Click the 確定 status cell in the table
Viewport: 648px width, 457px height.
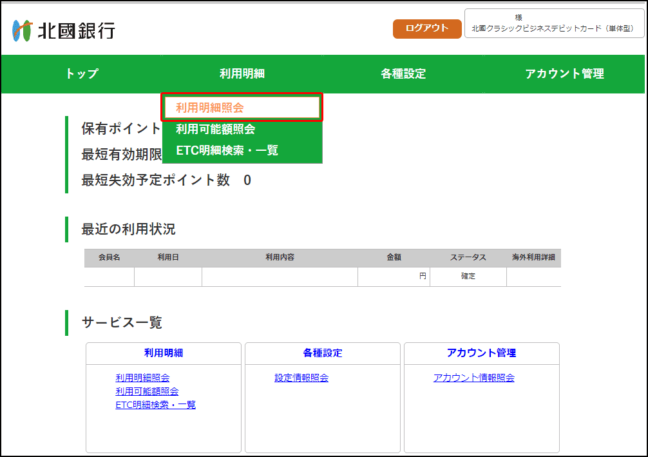(x=468, y=277)
